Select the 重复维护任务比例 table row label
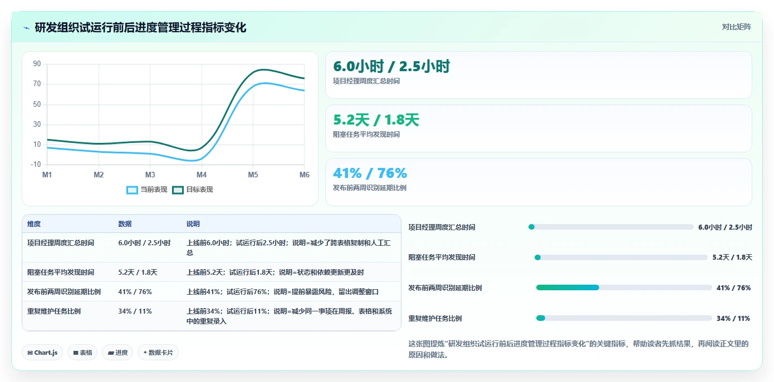This screenshot has height=382, width=774. pyautogui.click(x=54, y=311)
